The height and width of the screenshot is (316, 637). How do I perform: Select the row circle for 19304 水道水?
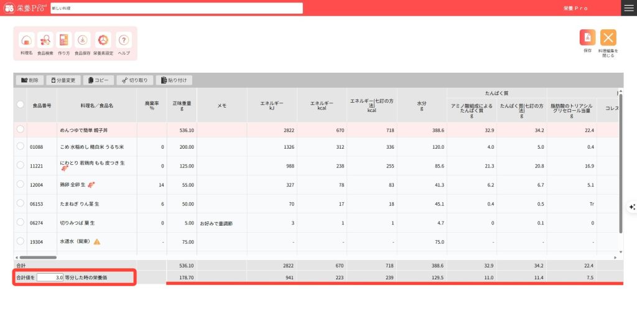coord(21,241)
